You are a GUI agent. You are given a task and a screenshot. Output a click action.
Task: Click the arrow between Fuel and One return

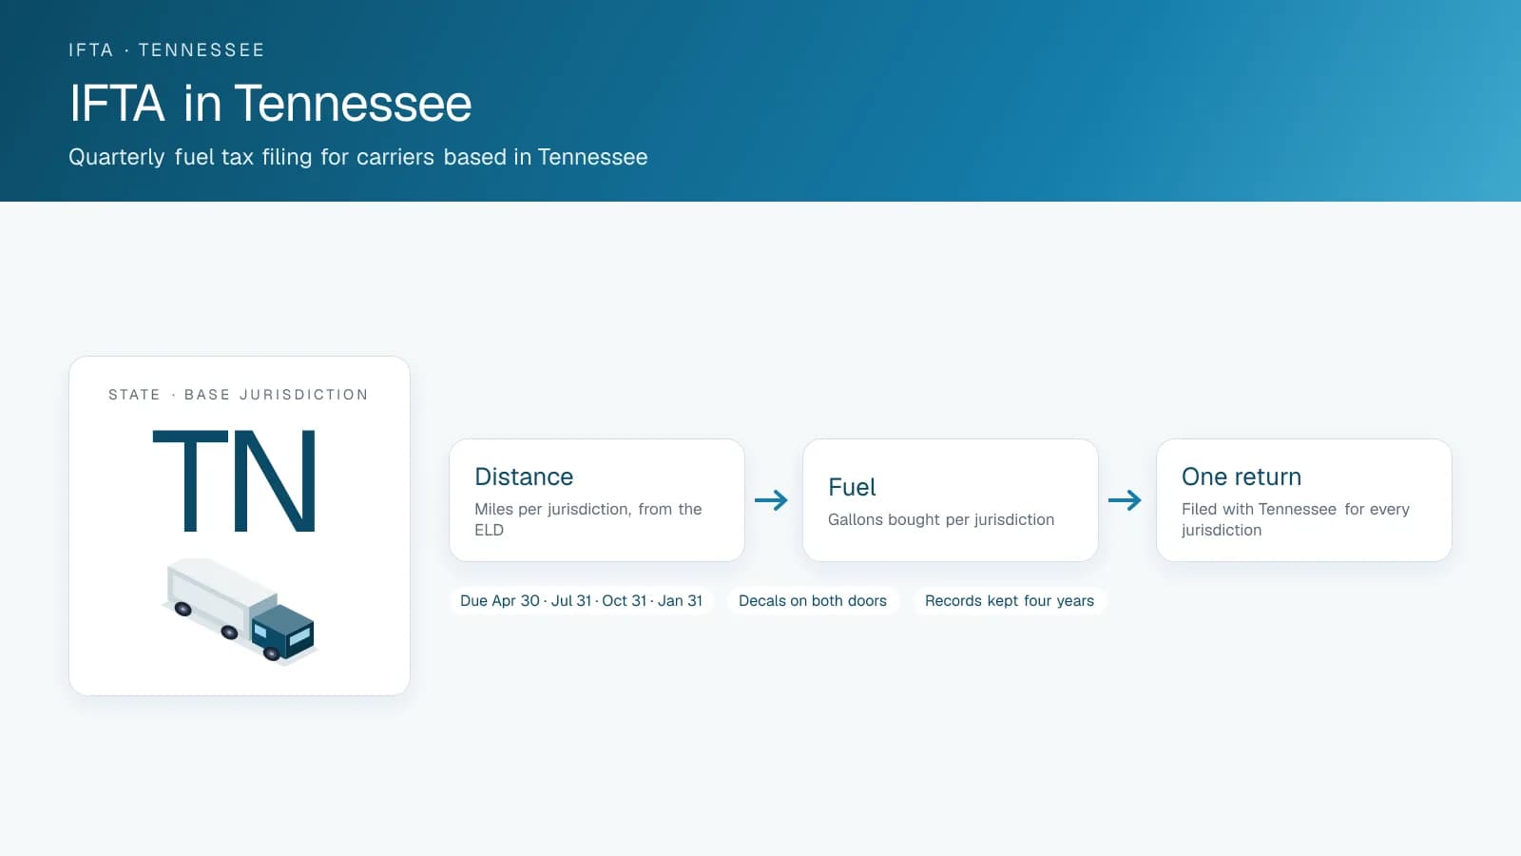click(x=1125, y=500)
